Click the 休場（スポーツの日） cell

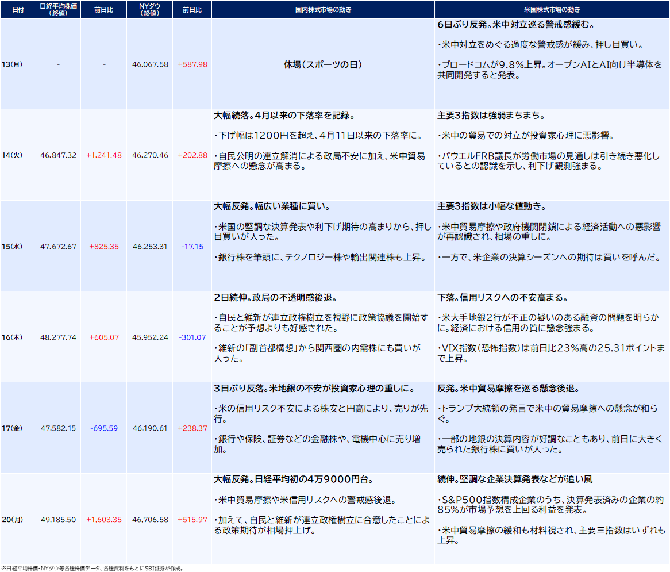[x=323, y=65]
